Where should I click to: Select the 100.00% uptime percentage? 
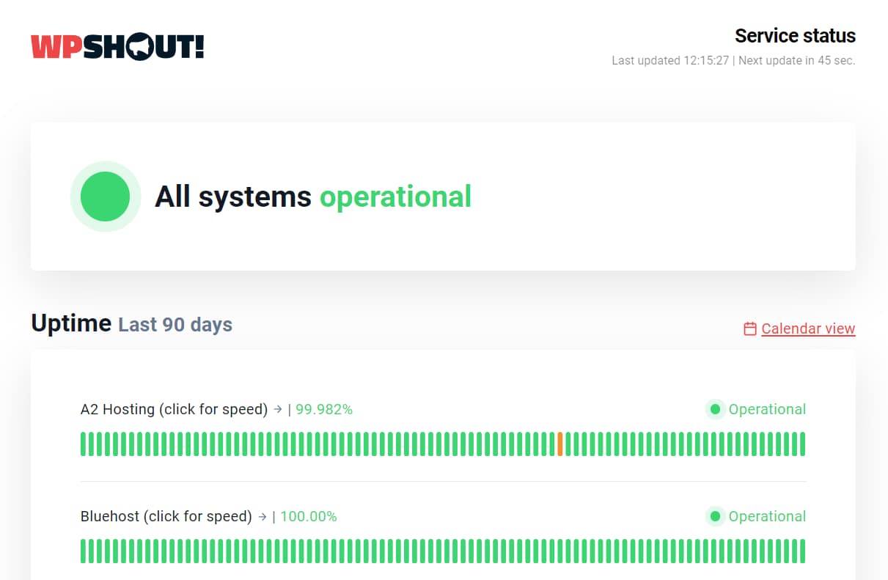click(x=309, y=516)
